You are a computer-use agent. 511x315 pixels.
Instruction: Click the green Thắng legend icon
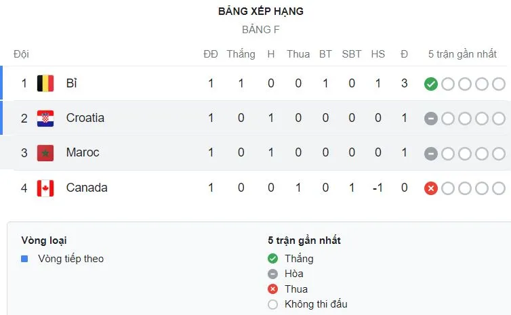pos(273,258)
